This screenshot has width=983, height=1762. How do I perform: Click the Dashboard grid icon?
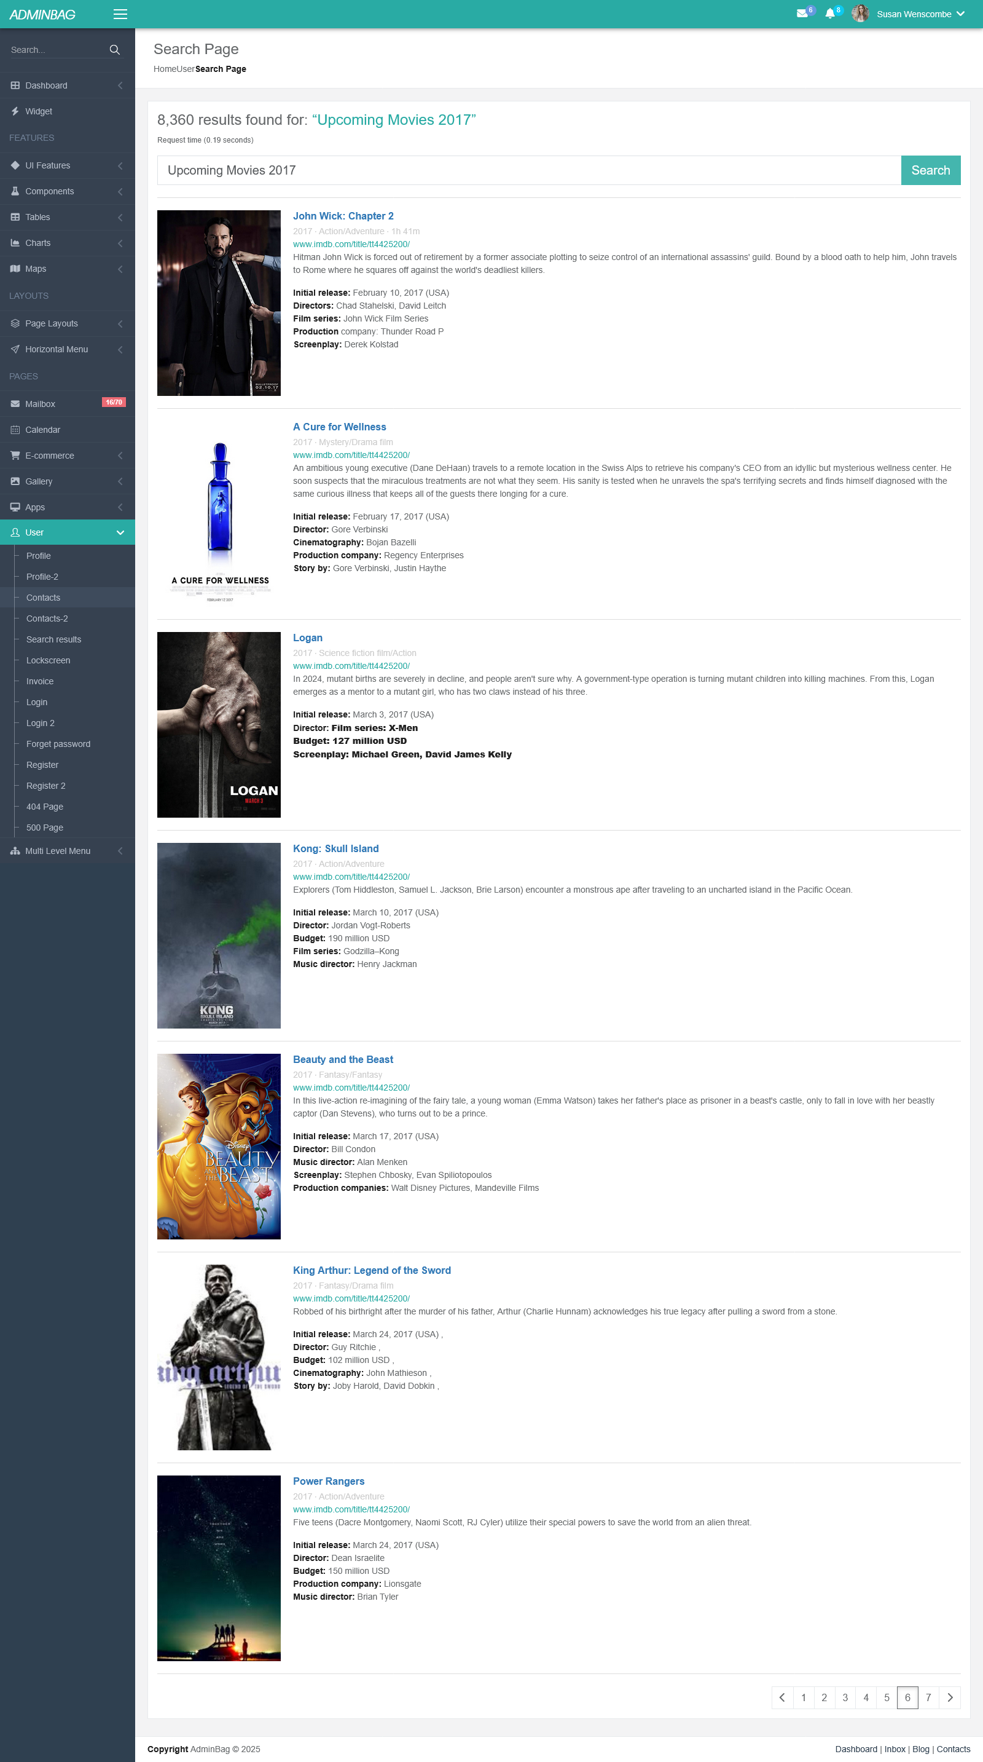(x=15, y=85)
